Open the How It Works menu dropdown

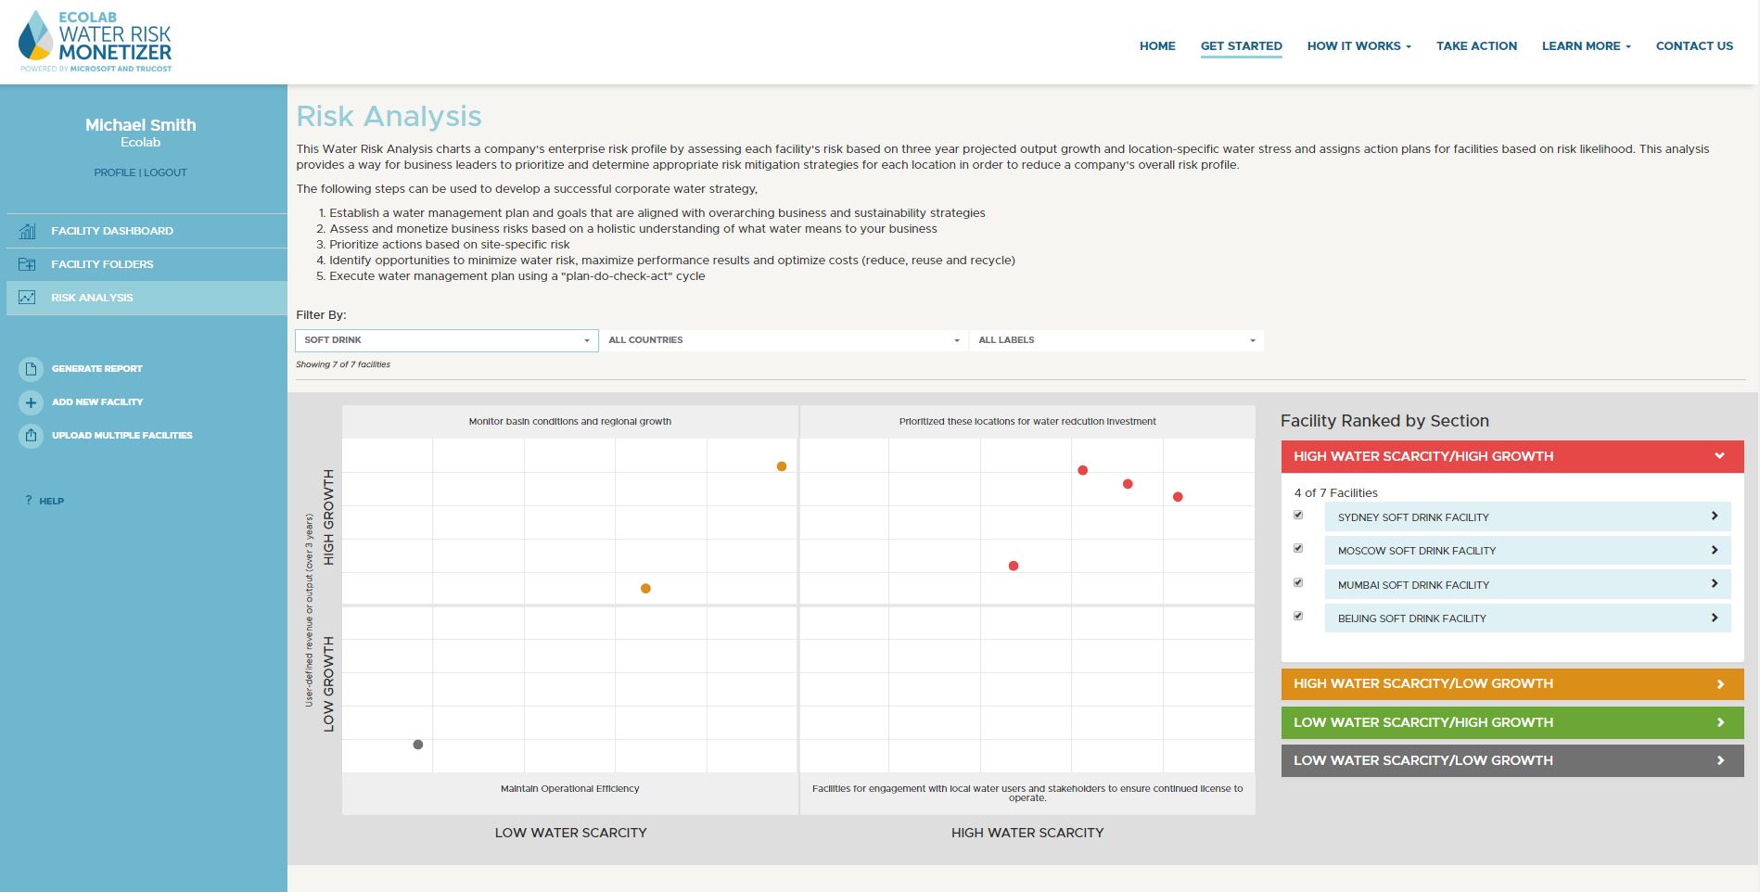(x=1358, y=45)
